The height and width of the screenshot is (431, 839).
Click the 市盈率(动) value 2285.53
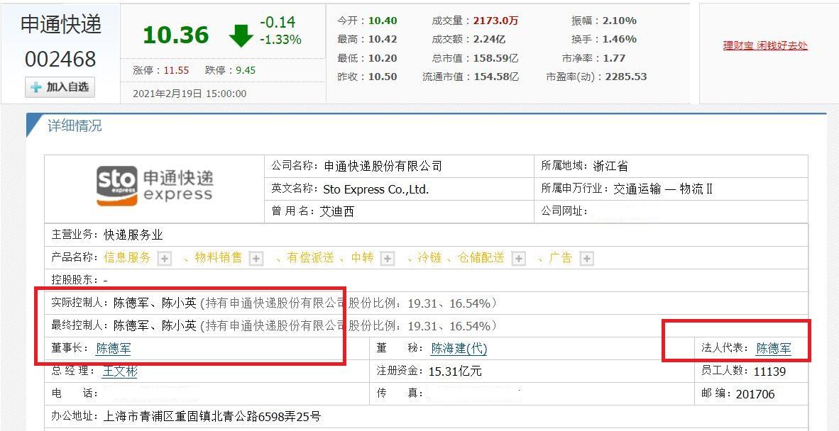click(626, 77)
